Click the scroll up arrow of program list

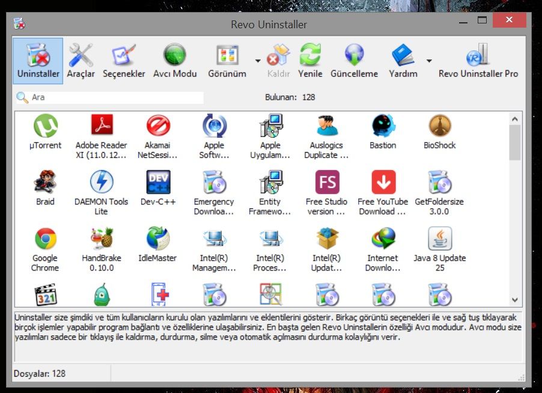tap(515, 119)
